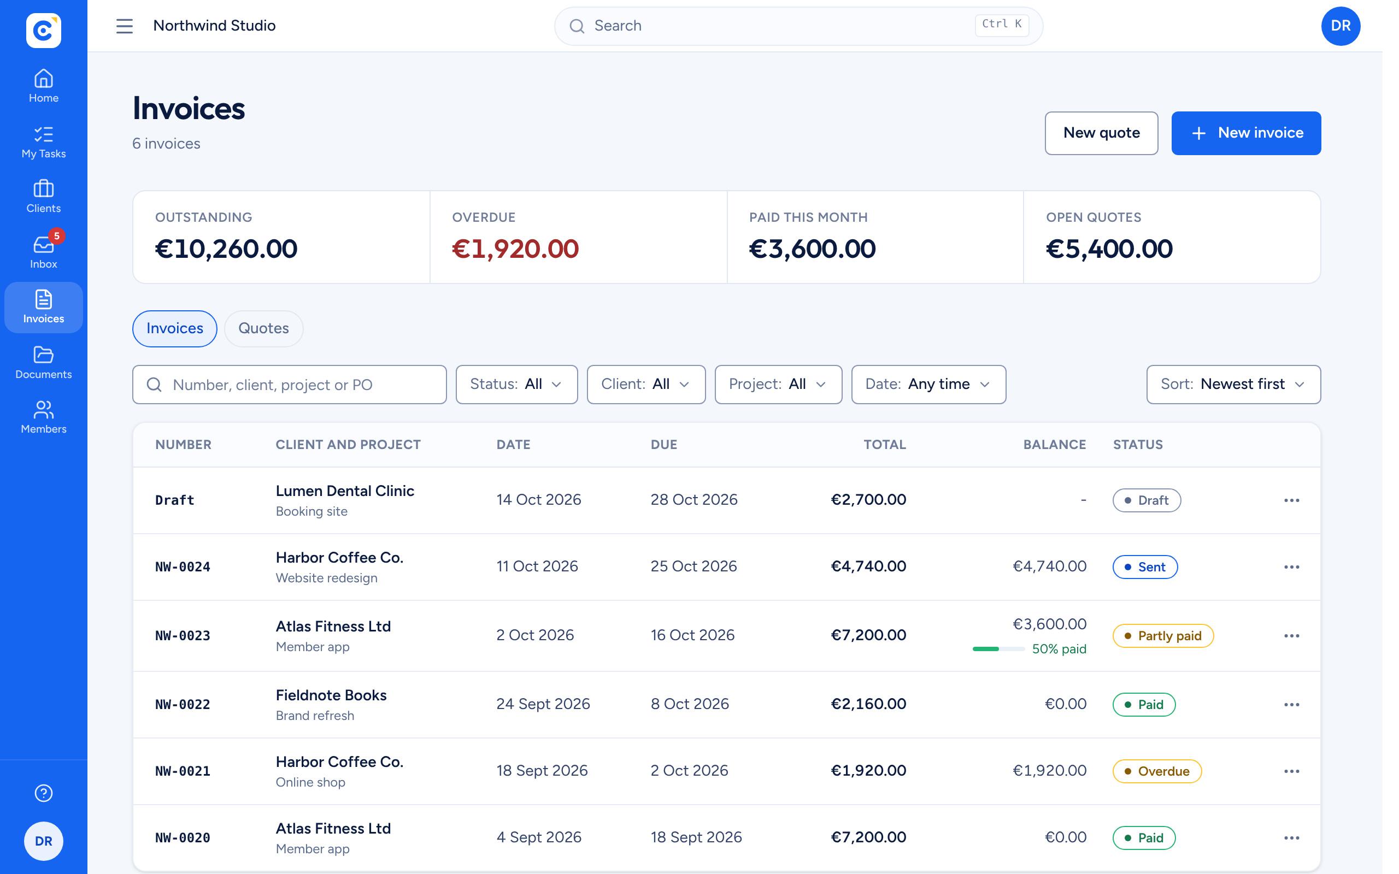
Task: Open the Documents sidebar section
Action: pyautogui.click(x=43, y=362)
